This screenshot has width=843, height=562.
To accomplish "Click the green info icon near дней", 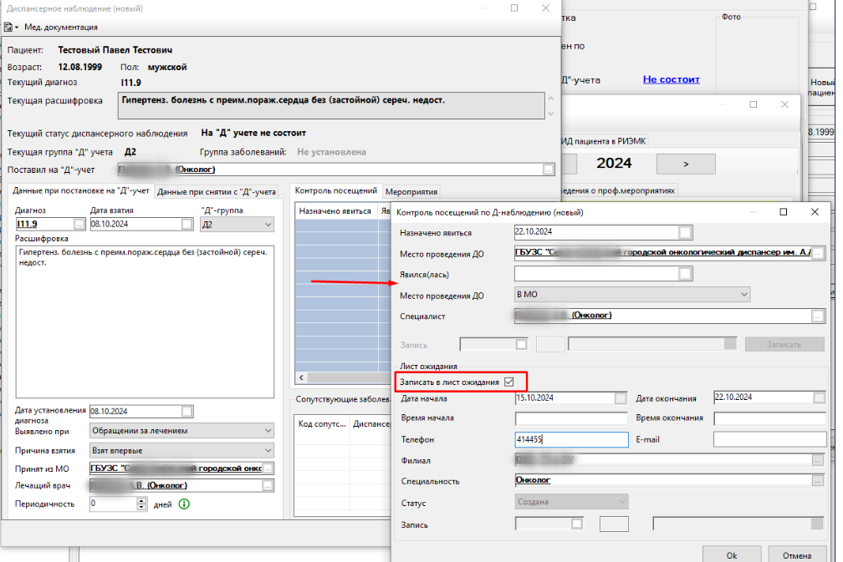I will pyautogui.click(x=184, y=504).
